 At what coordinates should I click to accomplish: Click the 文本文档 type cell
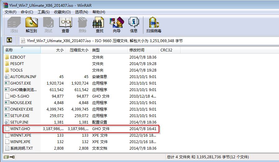point(100,148)
